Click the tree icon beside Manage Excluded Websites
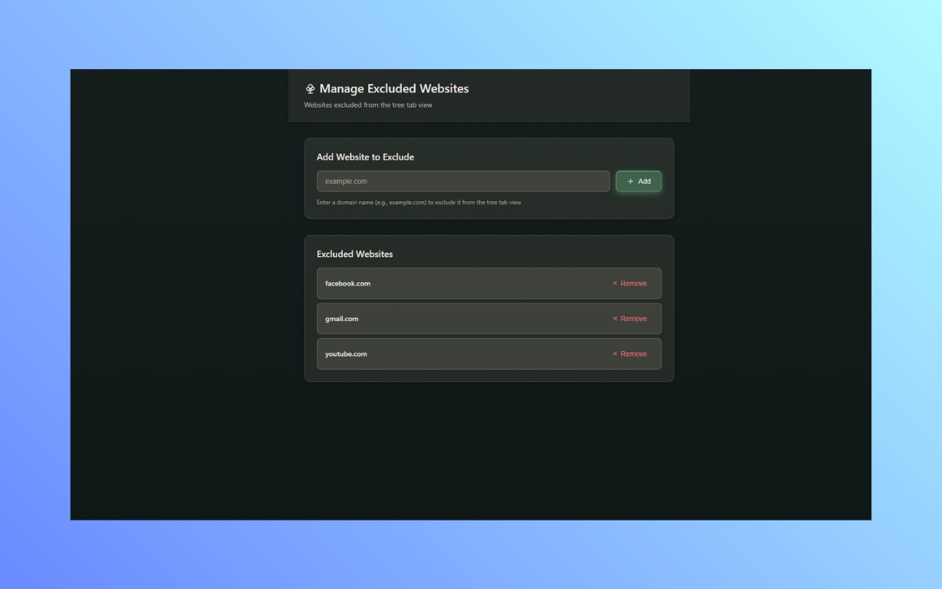 tap(310, 89)
